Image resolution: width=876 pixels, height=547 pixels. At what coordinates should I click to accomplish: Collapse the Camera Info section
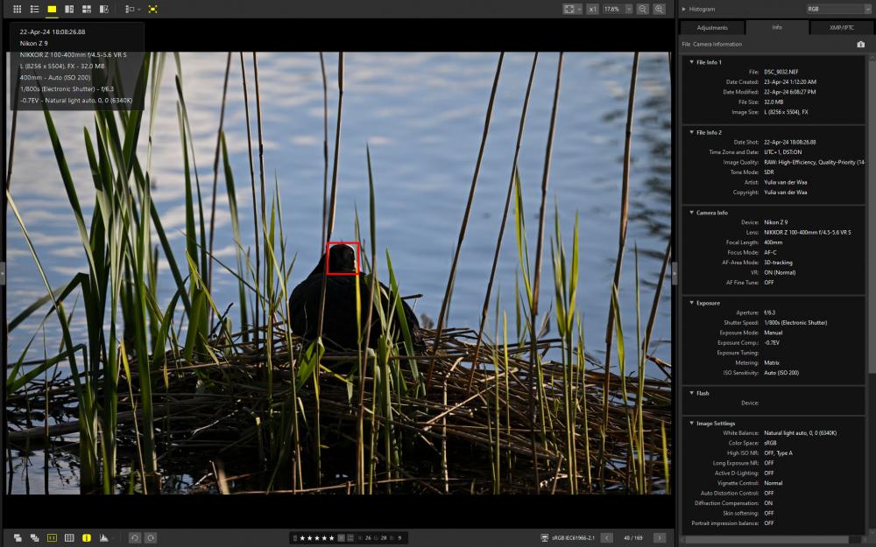pyautogui.click(x=692, y=213)
